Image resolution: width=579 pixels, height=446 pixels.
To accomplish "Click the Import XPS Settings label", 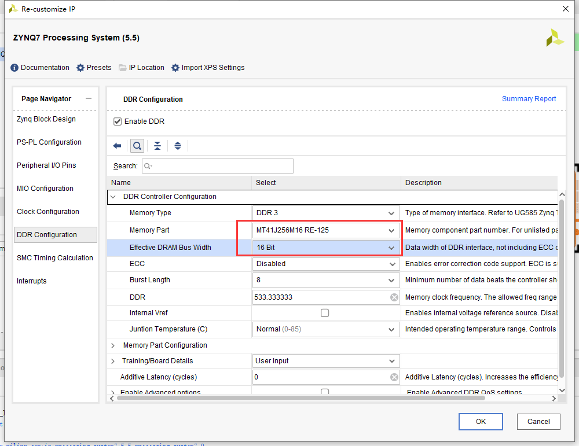I will pyautogui.click(x=213, y=68).
